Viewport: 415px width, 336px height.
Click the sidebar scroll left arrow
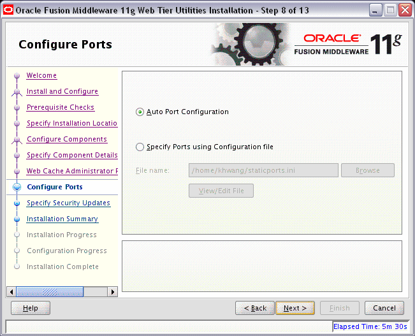[11, 292]
